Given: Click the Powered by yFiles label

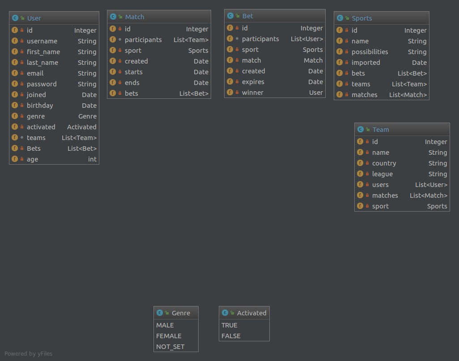Looking at the screenshot, I should (x=28, y=354).
